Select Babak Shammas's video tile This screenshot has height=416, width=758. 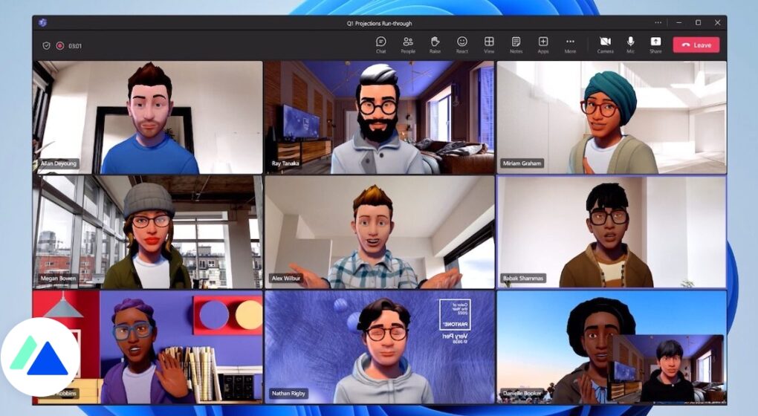pos(612,232)
